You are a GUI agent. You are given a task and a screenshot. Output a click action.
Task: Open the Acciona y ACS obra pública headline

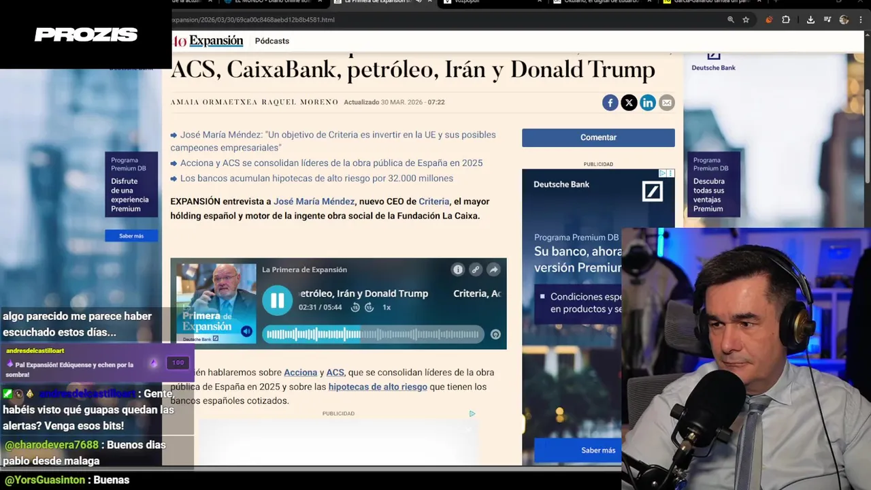pos(331,163)
